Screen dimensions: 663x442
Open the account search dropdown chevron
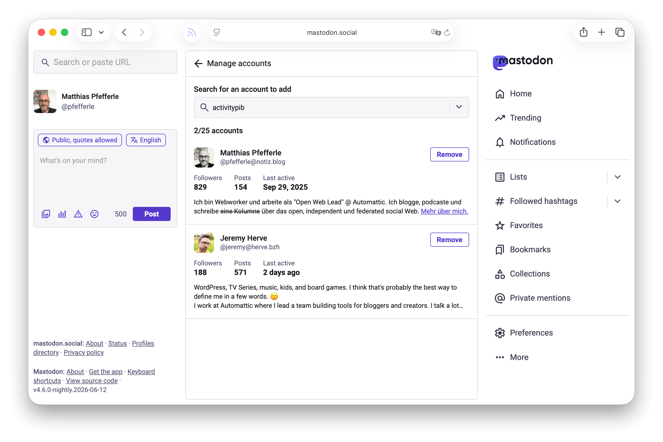[x=459, y=107]
